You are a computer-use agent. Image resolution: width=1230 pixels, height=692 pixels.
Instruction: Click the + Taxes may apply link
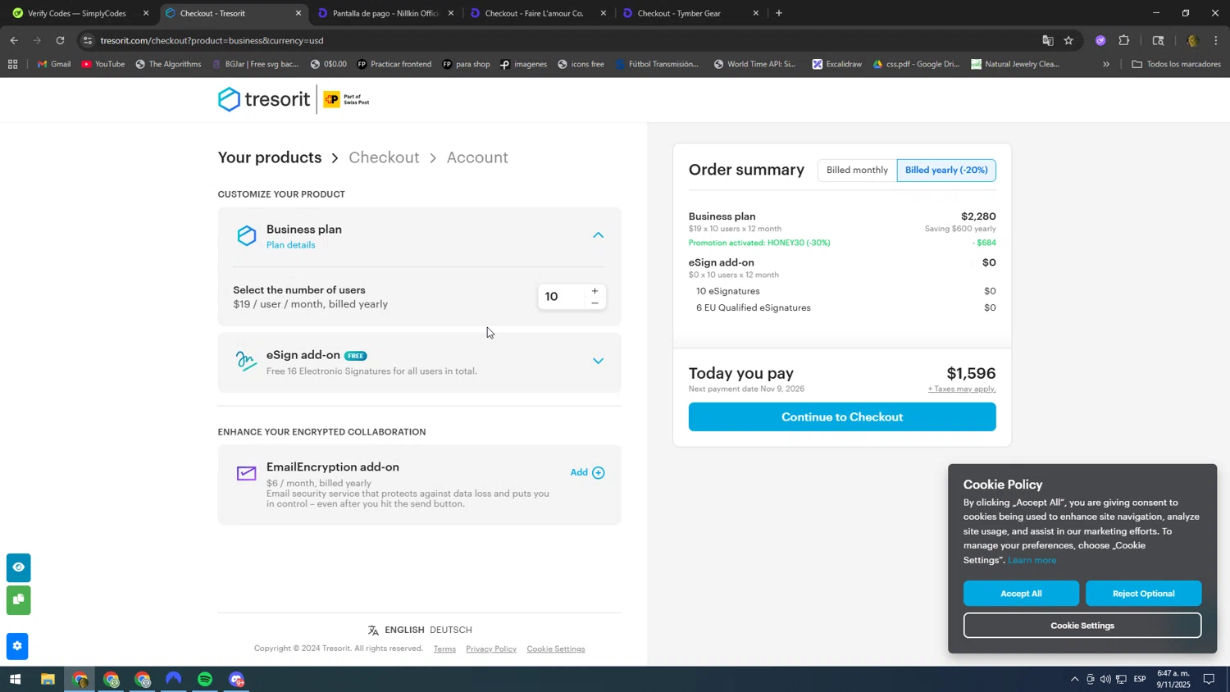(962, 389)
